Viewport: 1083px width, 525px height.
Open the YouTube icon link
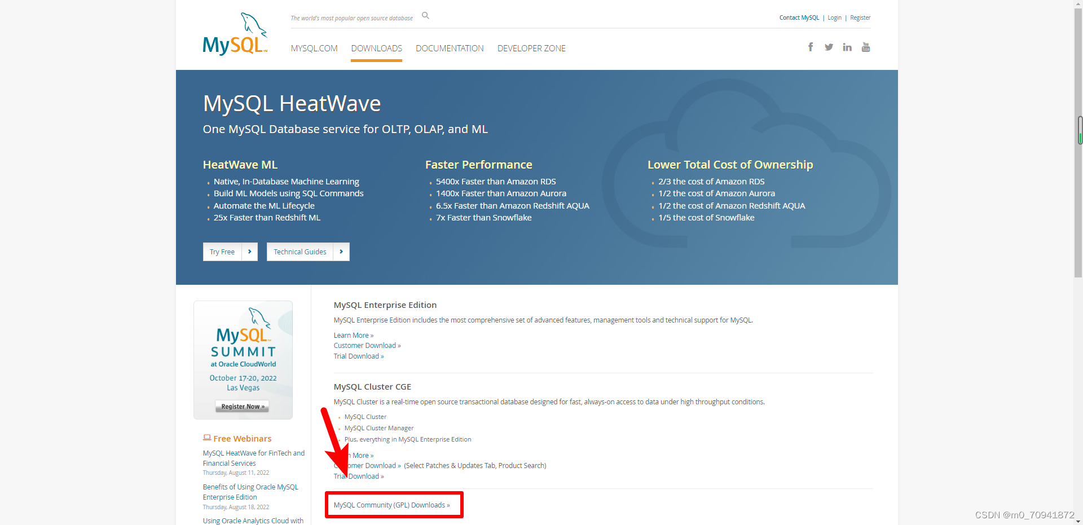pyautogui.click(x=866, y=47)
